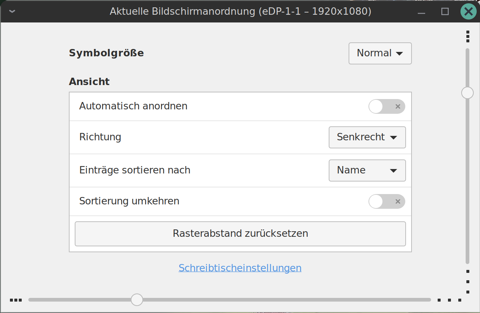Open the window menu chevron in title bar
Screen dimensions: 480x313
[x=12, y=11]
